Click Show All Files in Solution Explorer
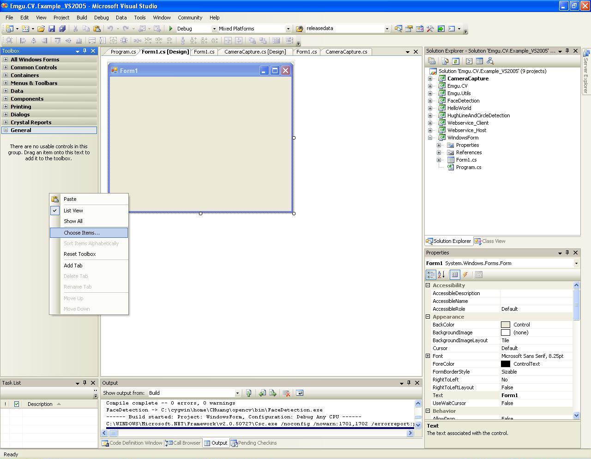 [x=445, y=61]
